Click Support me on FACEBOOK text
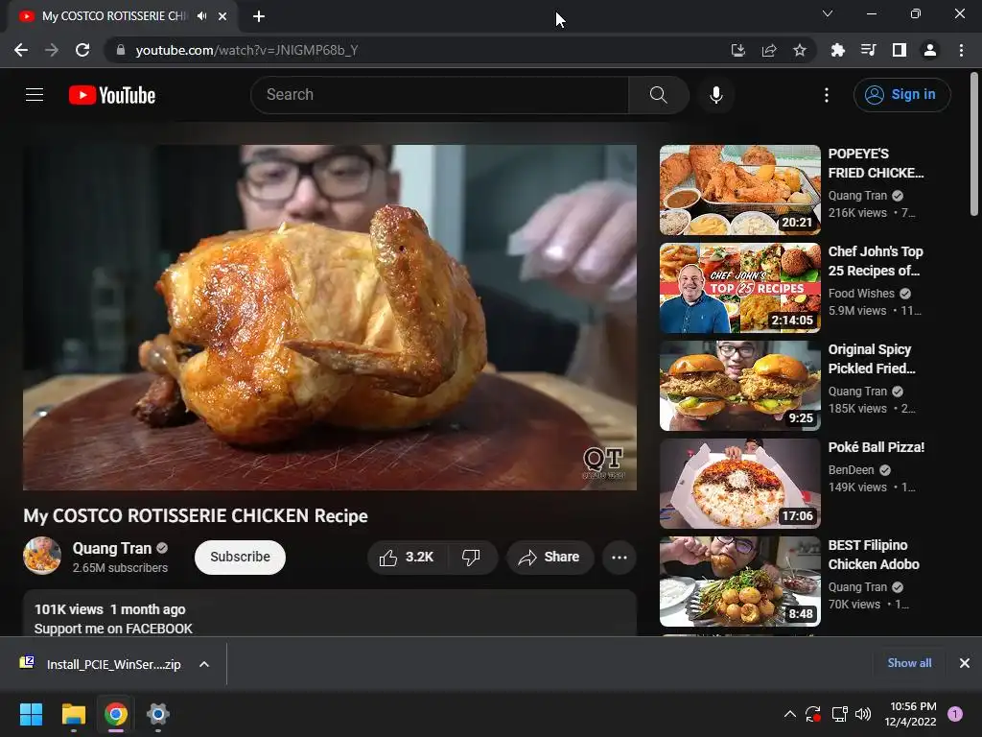 pyautogui.click(x=113, y=629)
